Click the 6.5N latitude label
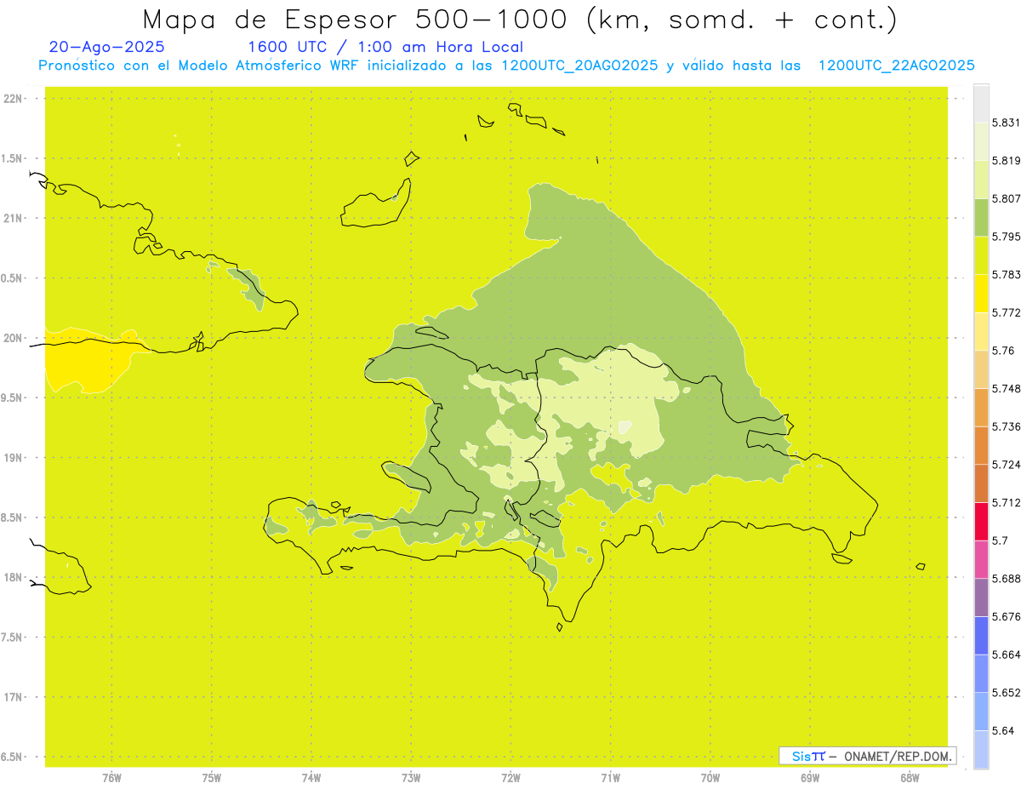1021x789 pixels. click(12, 757)
